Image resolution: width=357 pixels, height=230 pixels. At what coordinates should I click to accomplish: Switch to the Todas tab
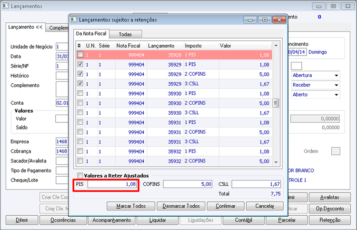[x=126, y=34]
